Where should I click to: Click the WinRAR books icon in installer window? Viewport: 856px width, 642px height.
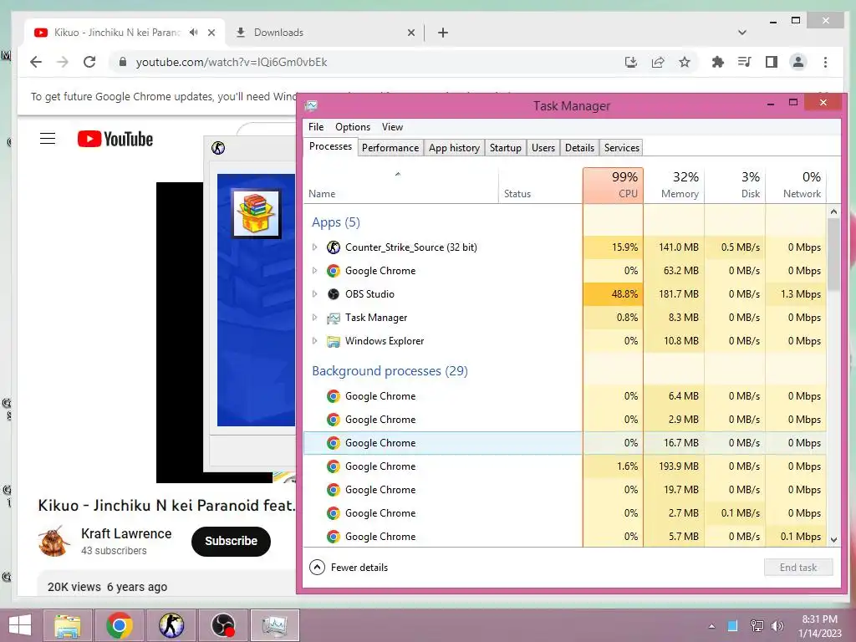tap(256, 213)
